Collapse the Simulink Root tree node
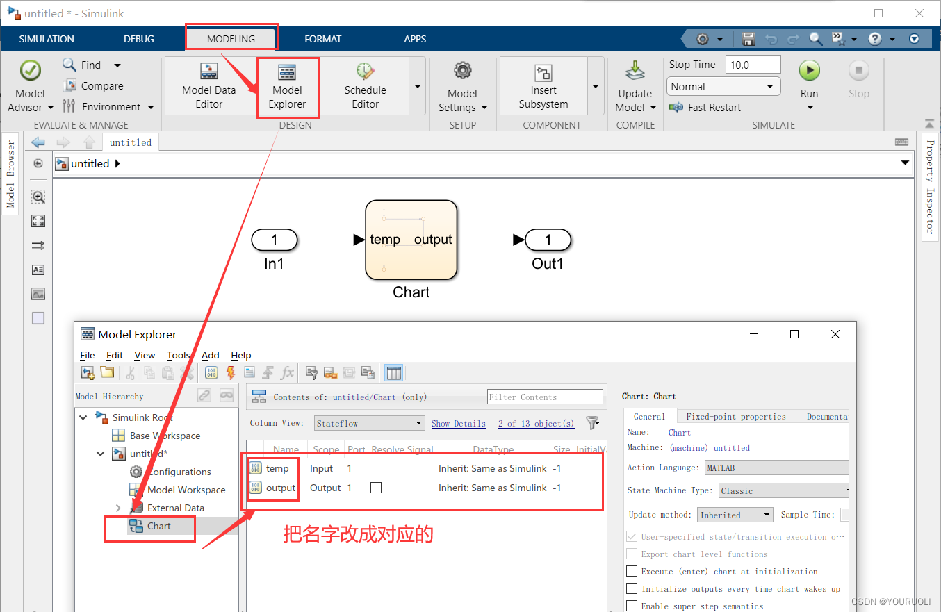 pos(83,417)
